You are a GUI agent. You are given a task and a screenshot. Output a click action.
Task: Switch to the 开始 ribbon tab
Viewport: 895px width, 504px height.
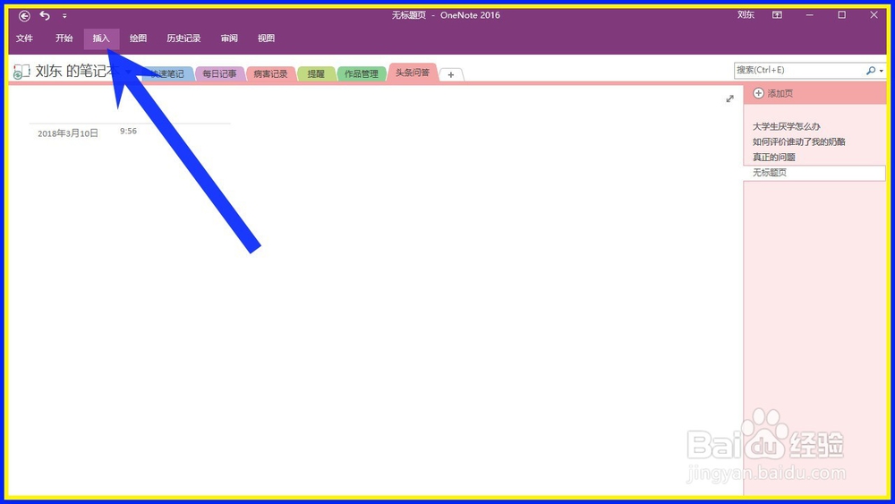pyautogui.click(x=64, y=38)
